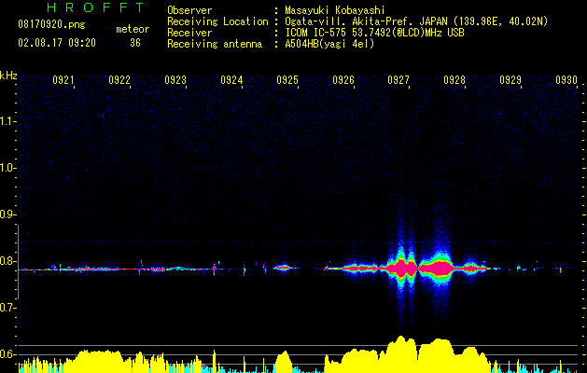Click the 0921 time marker
This screenshot has height=373, width=587.
[x=63, y=80]
